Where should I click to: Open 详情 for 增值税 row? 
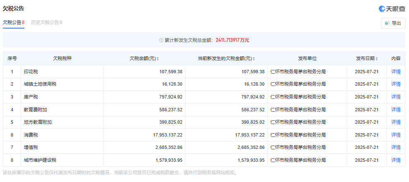click(396, 148)
